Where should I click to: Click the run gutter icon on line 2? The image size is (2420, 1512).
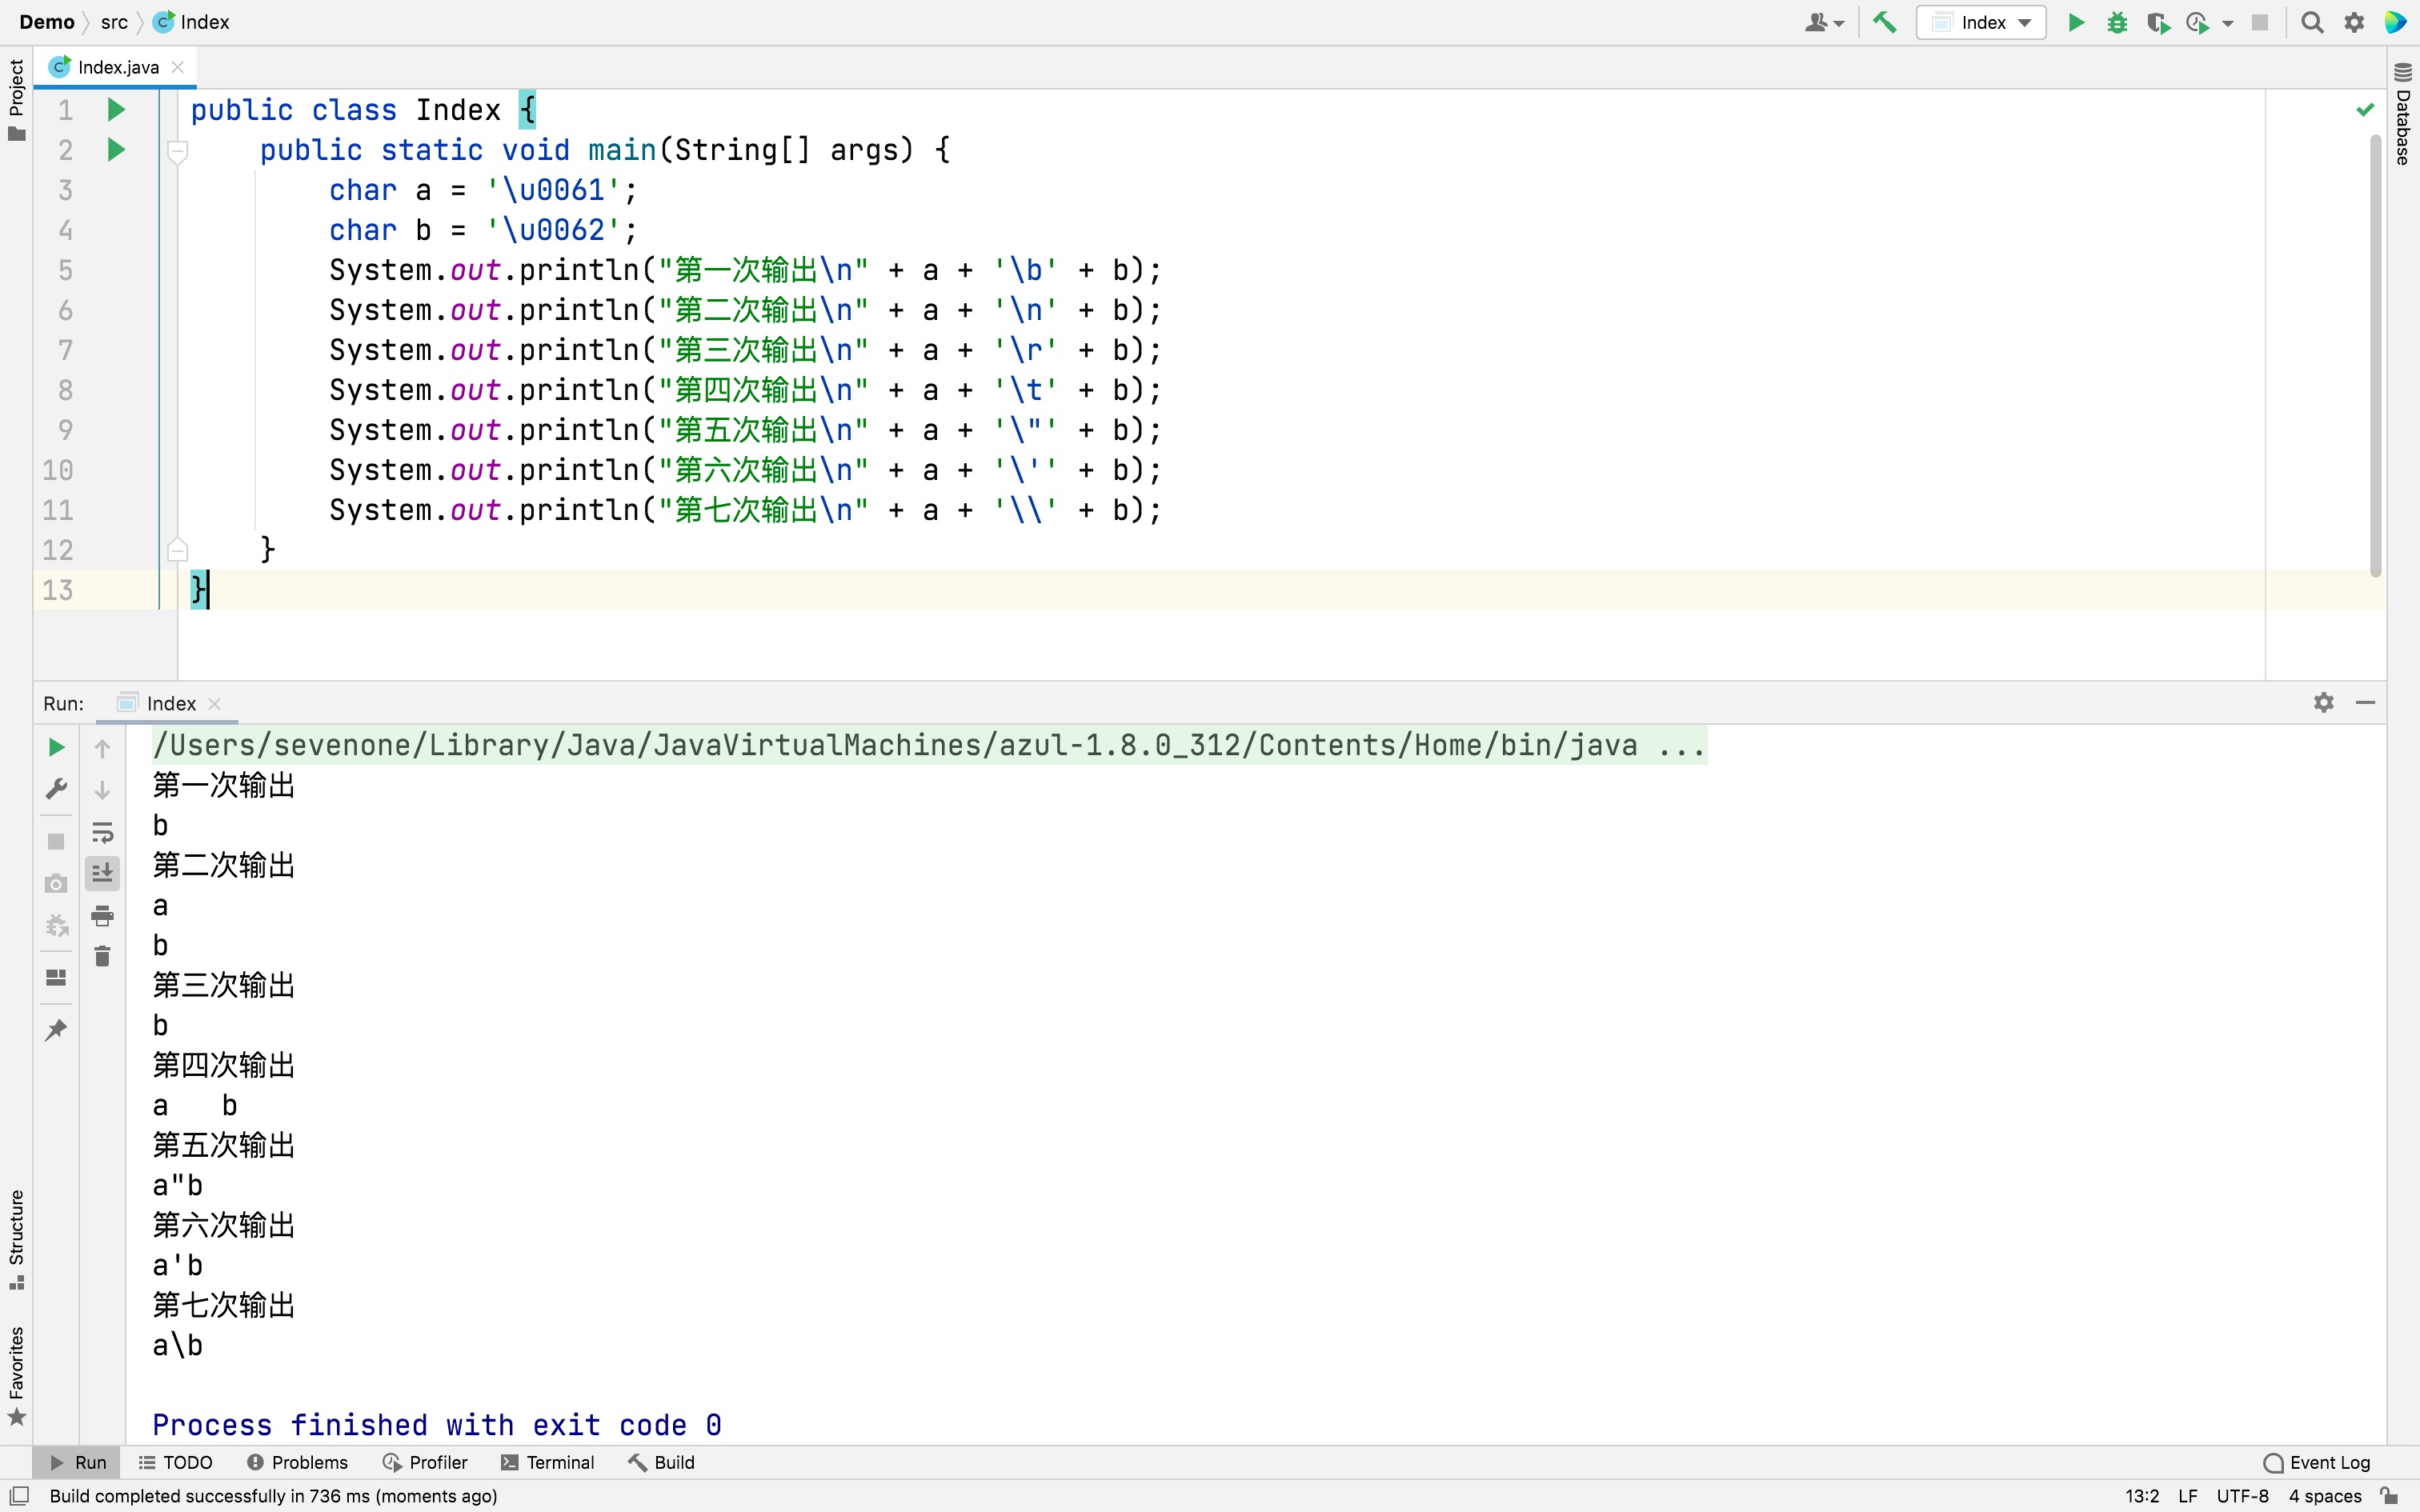(116, 150)
